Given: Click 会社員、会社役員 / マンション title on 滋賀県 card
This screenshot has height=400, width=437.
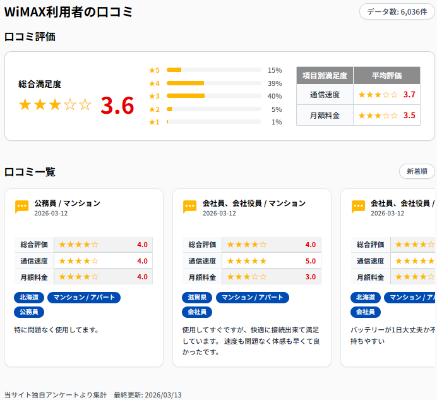Looking at the screenshot, I should pos(254,203).
